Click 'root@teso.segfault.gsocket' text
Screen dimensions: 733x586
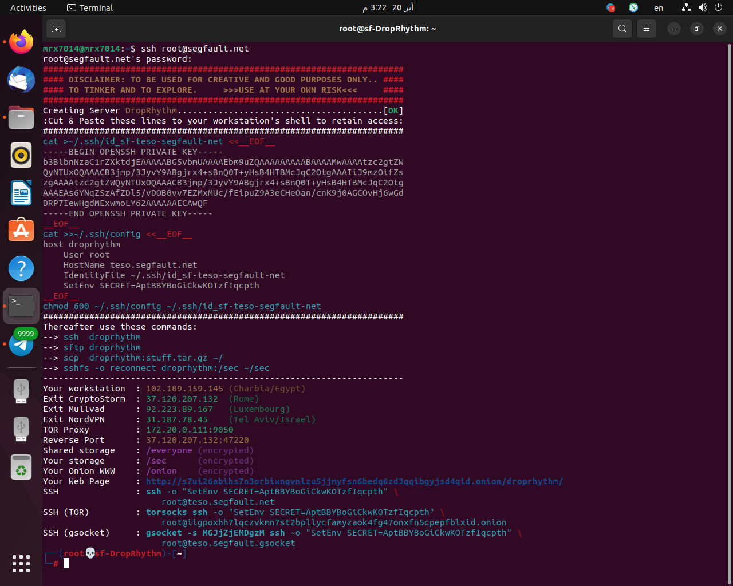pos(228,543)
